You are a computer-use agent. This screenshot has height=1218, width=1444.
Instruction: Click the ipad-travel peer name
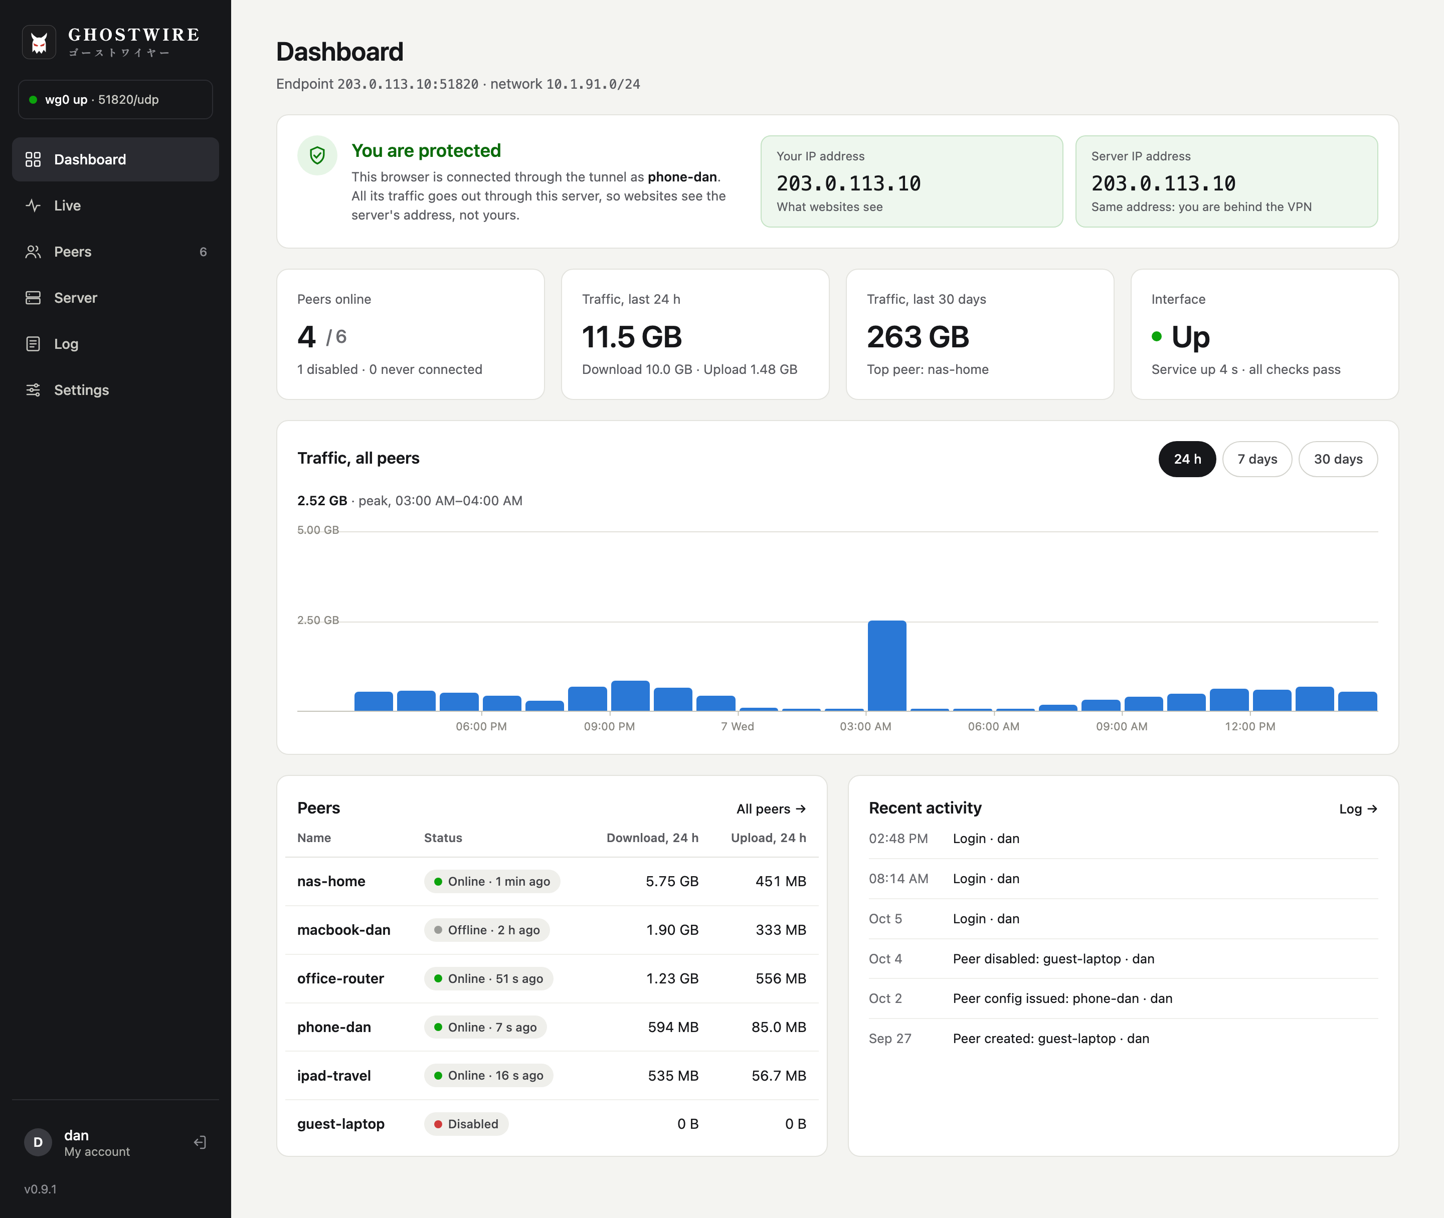coord(334,1076)
